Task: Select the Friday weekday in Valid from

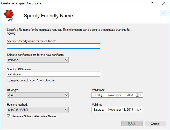Action: 99,95
